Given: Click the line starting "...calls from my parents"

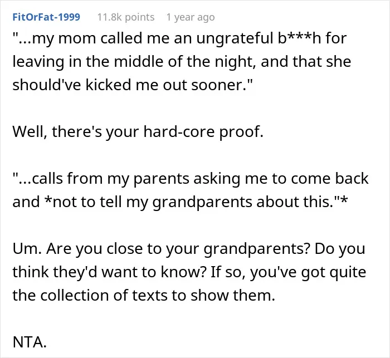Looking at the screenshot, I should click(x=191, y=179).
